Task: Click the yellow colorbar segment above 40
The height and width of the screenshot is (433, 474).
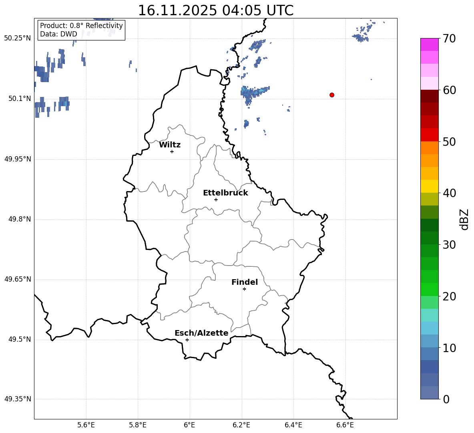Action: tap(429, 186)
